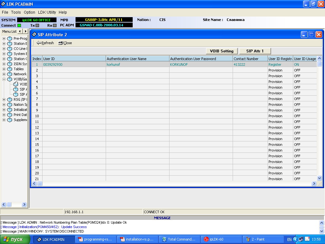Viewport: 325px width, 244px height.
Task: Click the Refresh arrow icon in the toolbar
Action: point(39,43)
